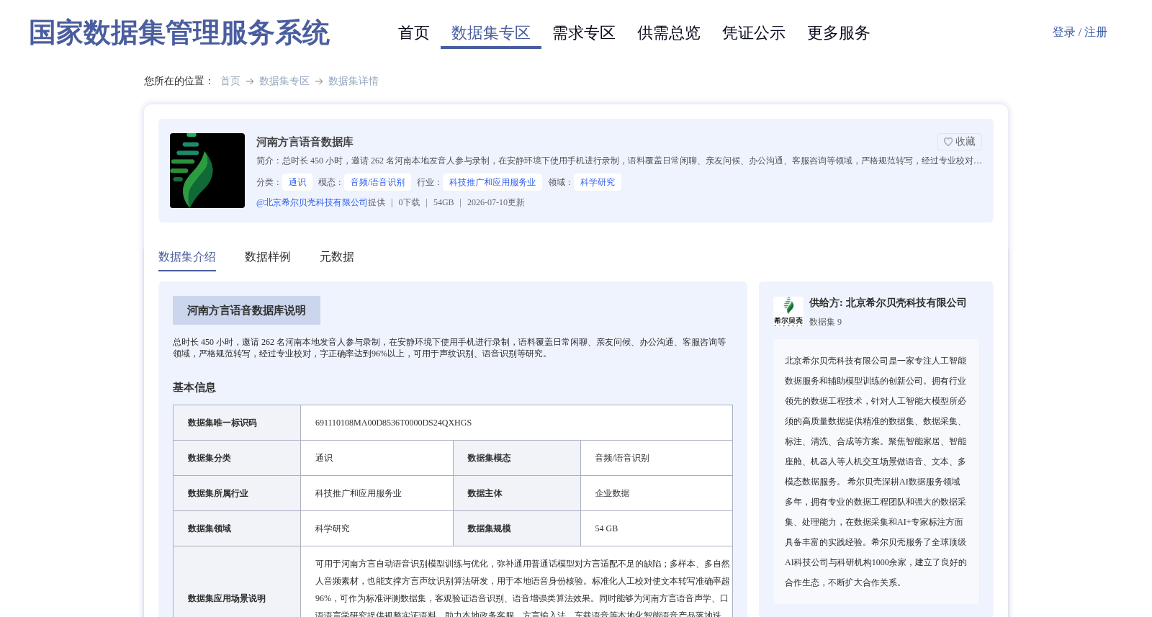This screenshot has height=617, width=1152.
Task: Switch to the 元数据 tab
Action: pyautogui.click(x=337, y=257)
